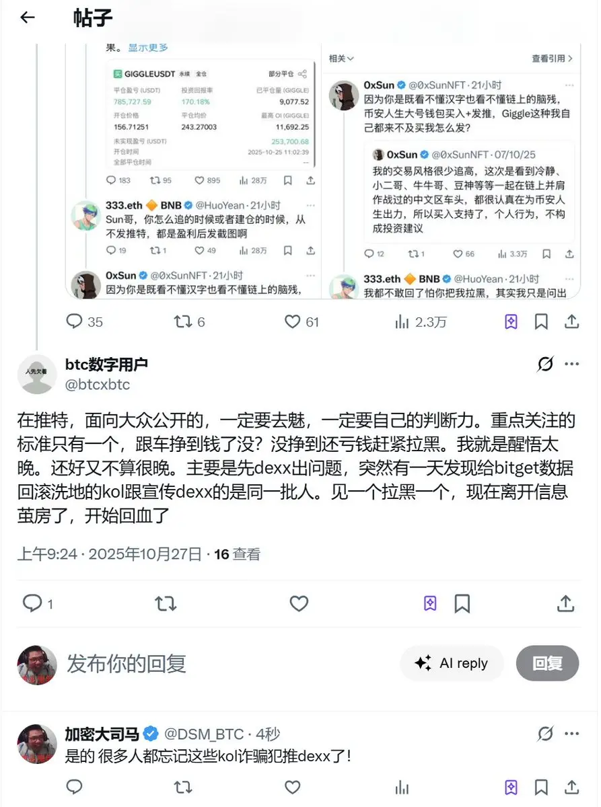
Task: Open btc数字用户 profile avatar
Action: (37, 374)
